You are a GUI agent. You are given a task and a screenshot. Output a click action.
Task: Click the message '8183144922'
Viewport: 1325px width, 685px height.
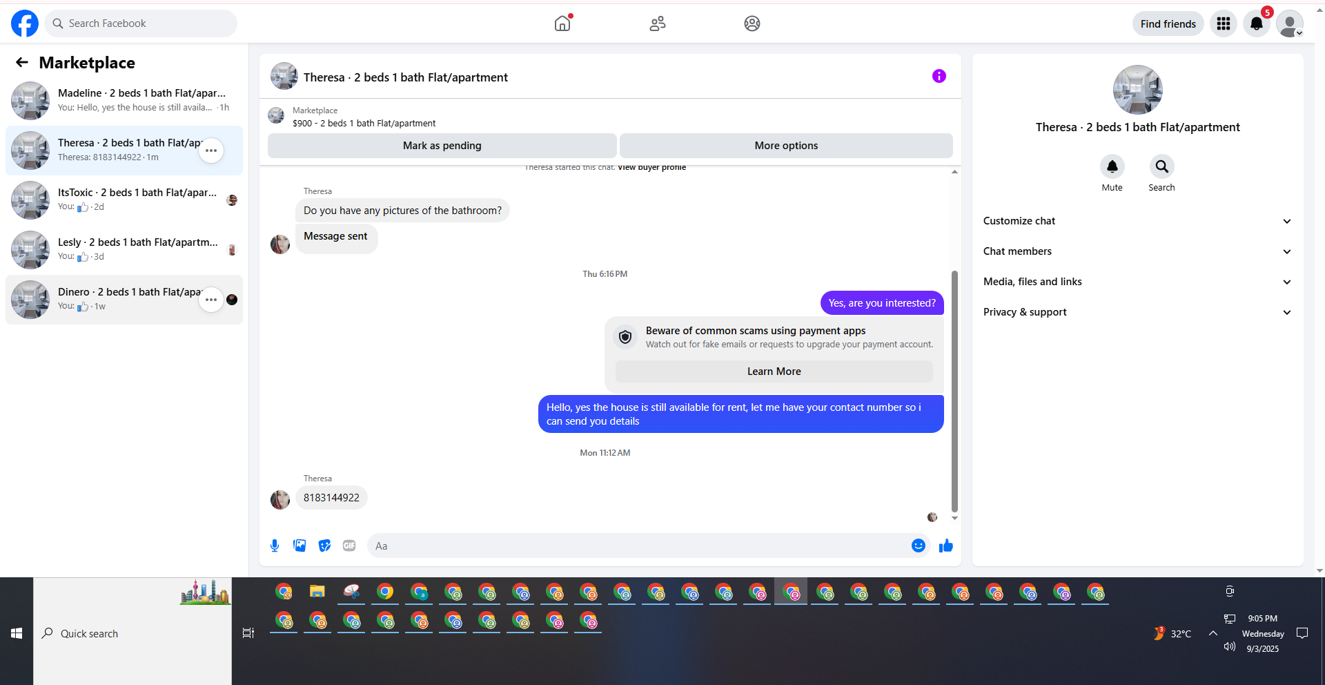pyautogui.click(x=331, y=498)
